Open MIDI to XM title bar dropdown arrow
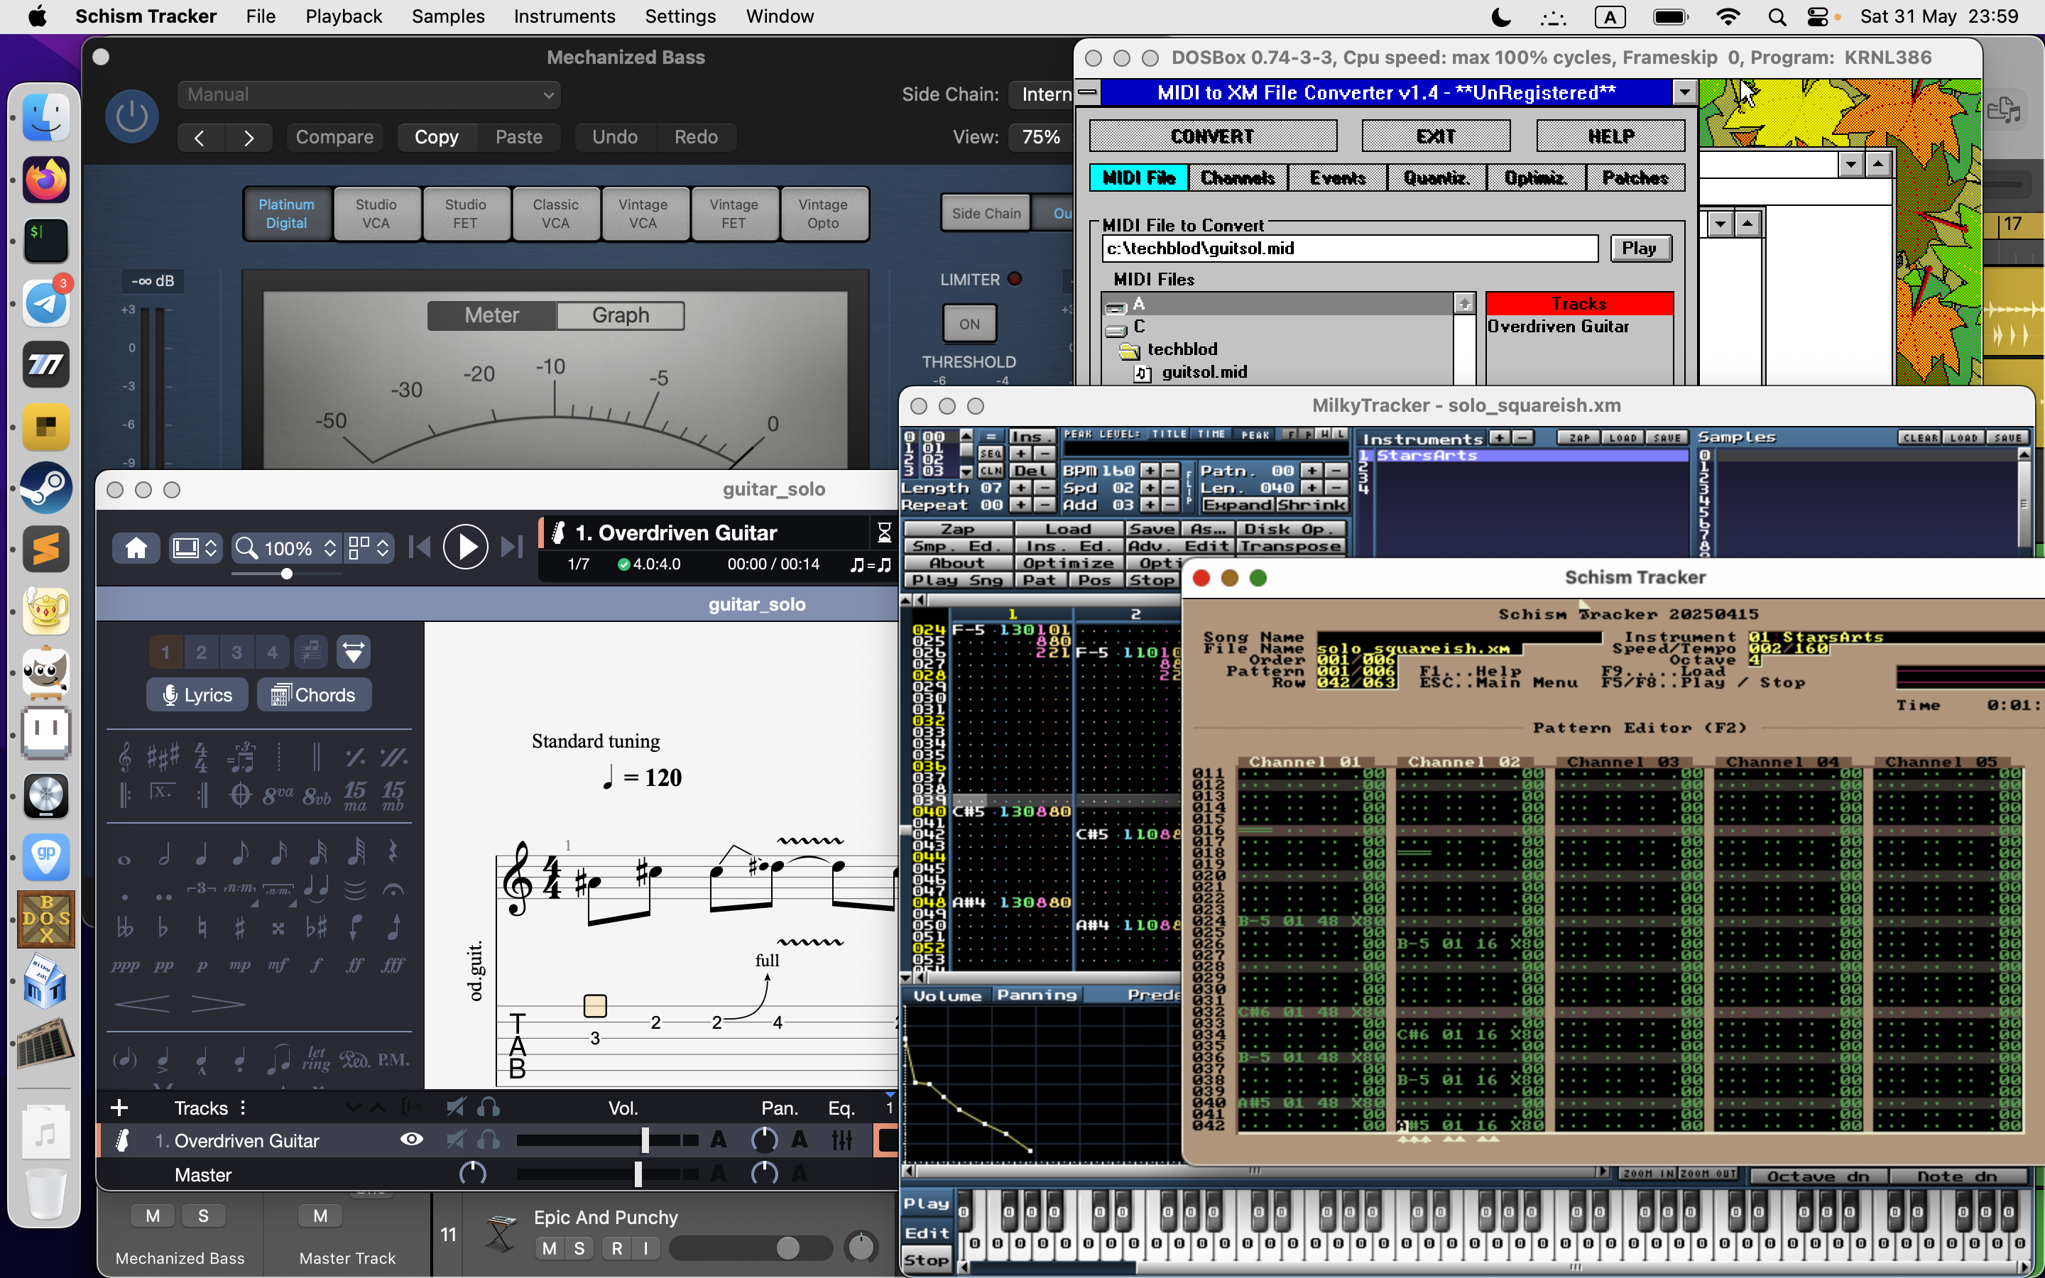 1684,92
